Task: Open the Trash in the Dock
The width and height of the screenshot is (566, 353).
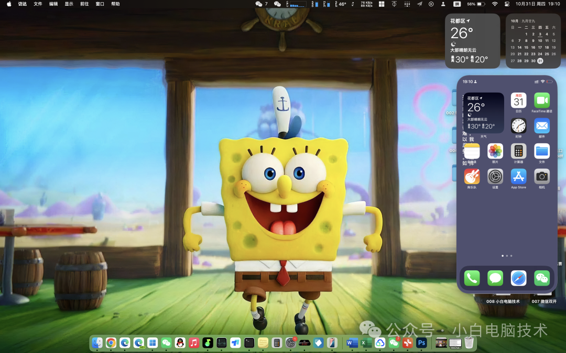Action: tap(469, 343)
